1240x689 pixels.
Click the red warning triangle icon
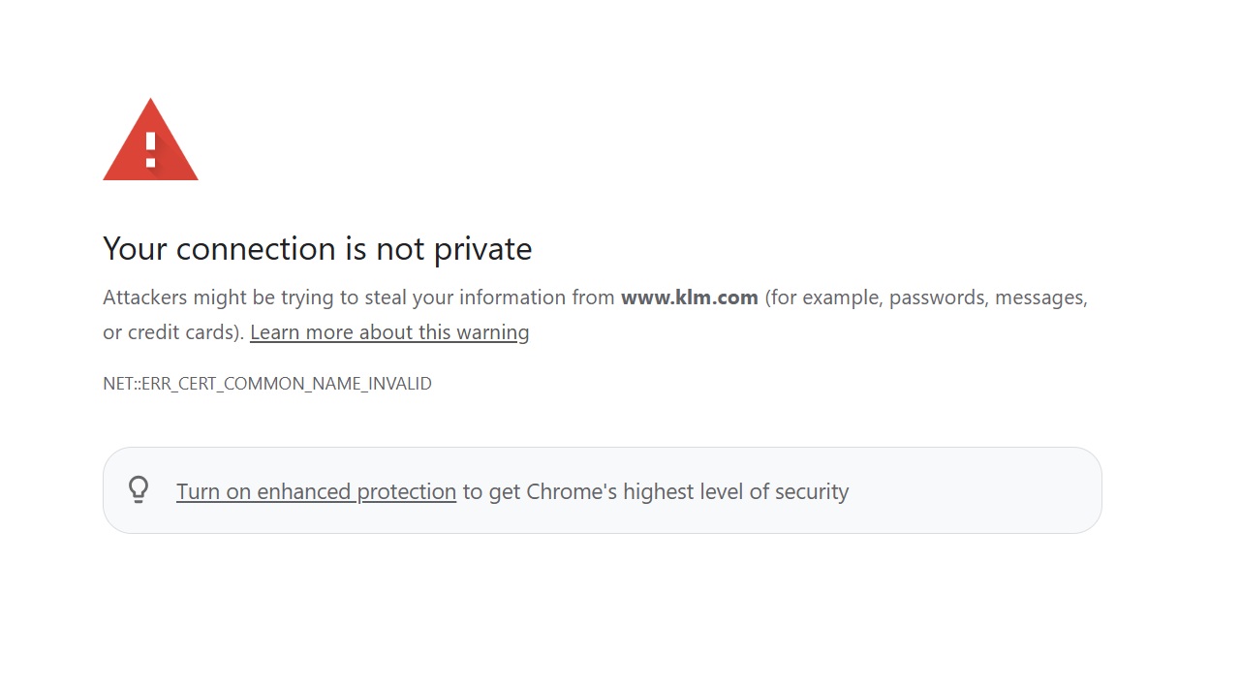[x=150, y=140]
